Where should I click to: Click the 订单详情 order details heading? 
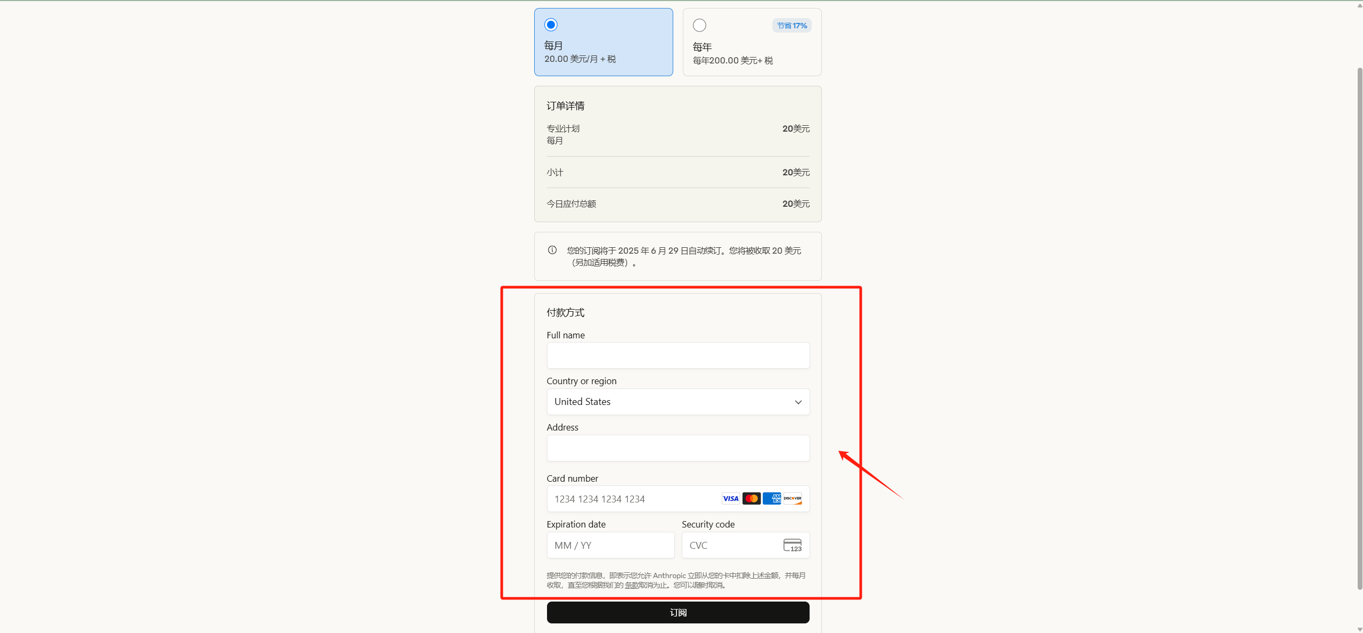[x=565, y=106]
